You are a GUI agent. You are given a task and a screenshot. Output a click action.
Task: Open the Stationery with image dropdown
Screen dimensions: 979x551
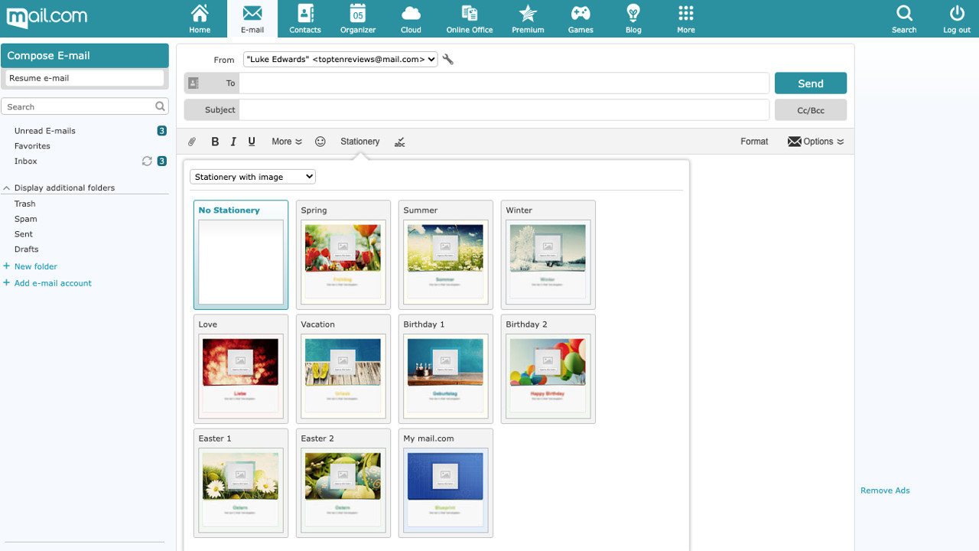pos(252,177)
